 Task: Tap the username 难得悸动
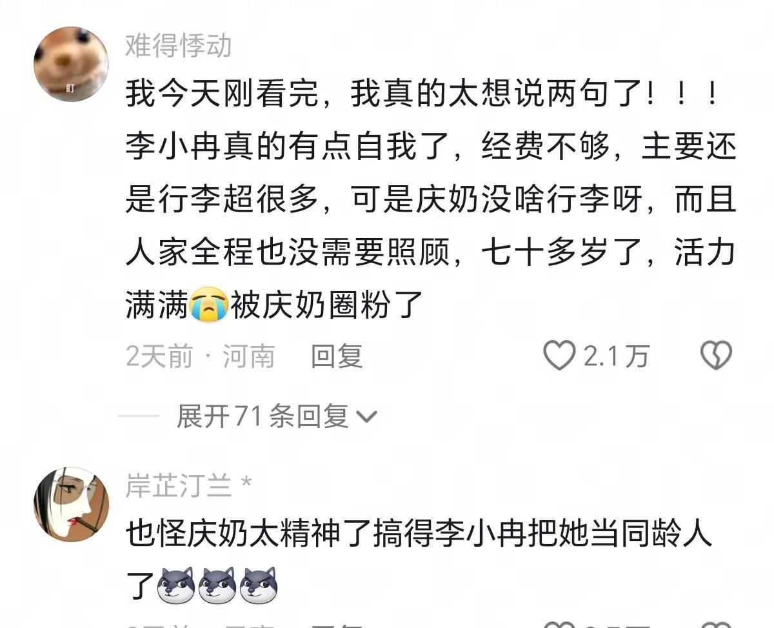point(179,47)
